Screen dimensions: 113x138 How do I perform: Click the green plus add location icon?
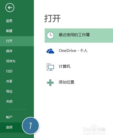point(50,83)
